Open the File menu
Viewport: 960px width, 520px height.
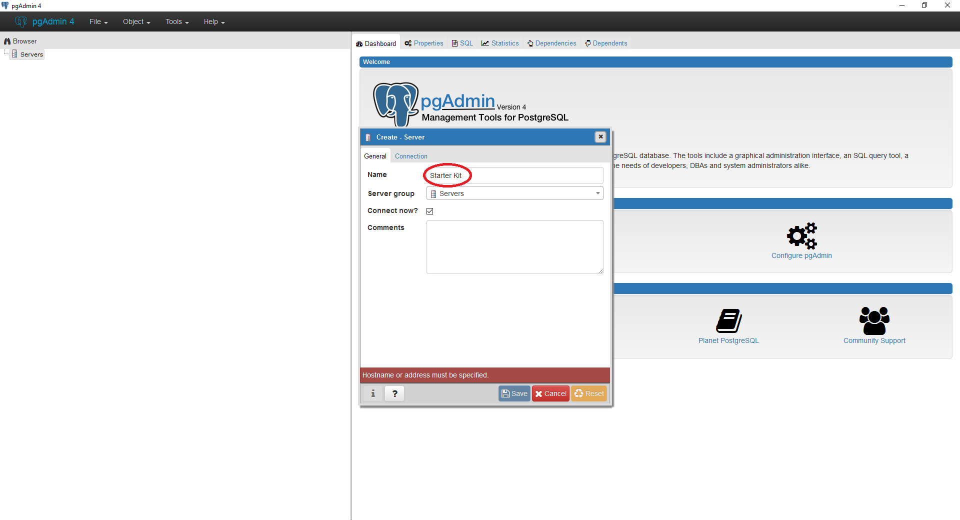coord(98,21)
